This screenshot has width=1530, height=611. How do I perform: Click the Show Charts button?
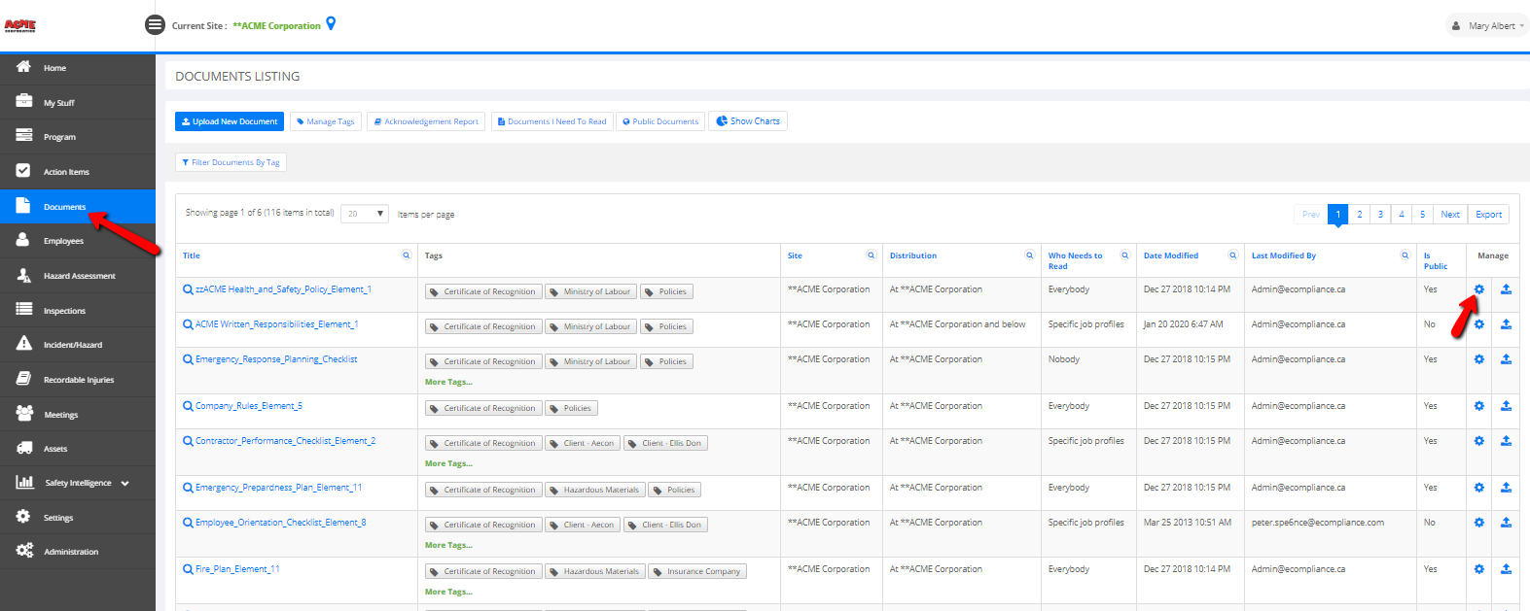click(x=748, y=121)
